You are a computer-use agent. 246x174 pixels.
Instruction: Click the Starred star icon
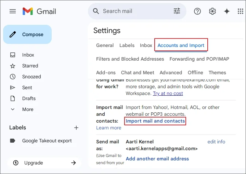point(13,66)
